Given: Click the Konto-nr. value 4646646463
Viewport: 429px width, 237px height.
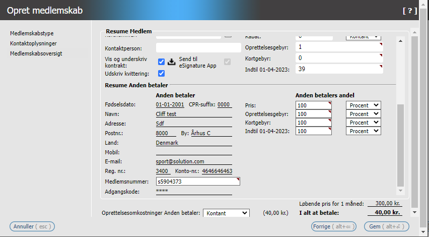Looking at the screenshot, I should [x=217, y=171].
